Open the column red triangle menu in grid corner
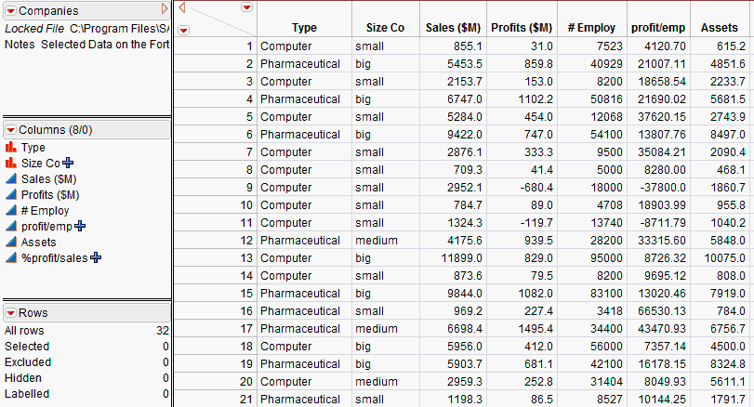This screenshot has width=754, height=407. click(x=246, y=7)
